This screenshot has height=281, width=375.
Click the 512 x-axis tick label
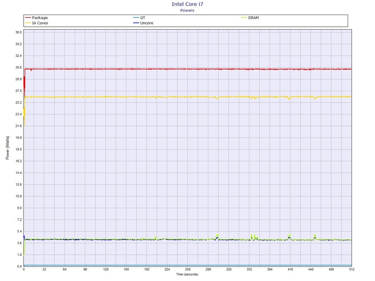click(x=351, y=269)
